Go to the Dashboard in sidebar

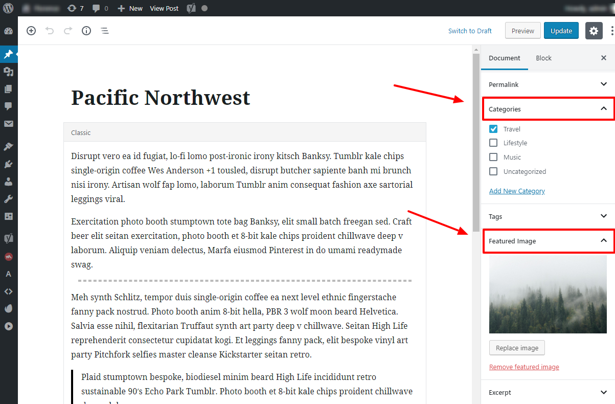click(x=8, y=31)
